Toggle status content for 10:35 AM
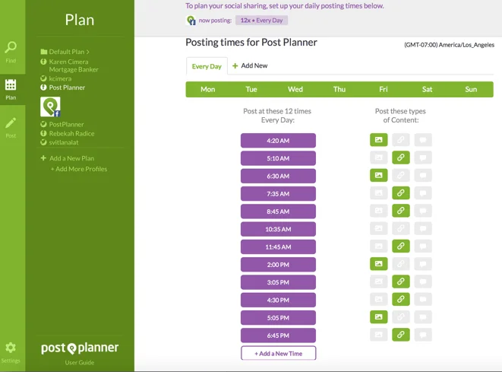Image resolution: width=502 pixels, height=372 pixels. tap(423, 228)
